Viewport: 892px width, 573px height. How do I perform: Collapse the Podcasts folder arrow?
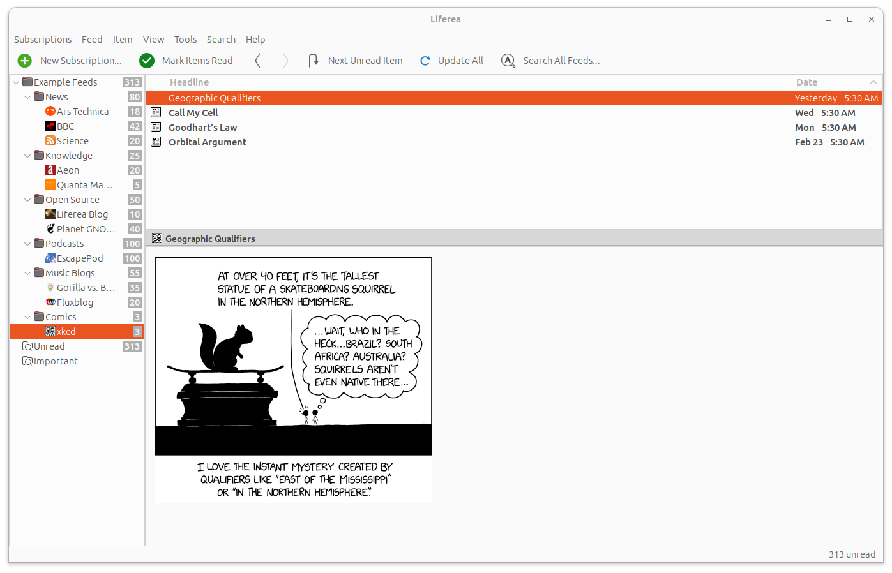27,244
